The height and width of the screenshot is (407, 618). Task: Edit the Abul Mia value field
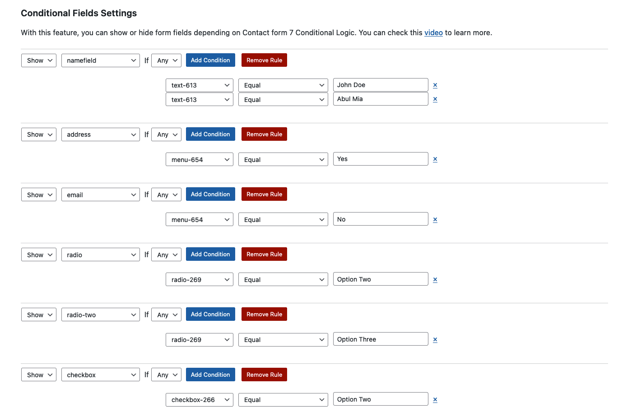tap(381, 99)
